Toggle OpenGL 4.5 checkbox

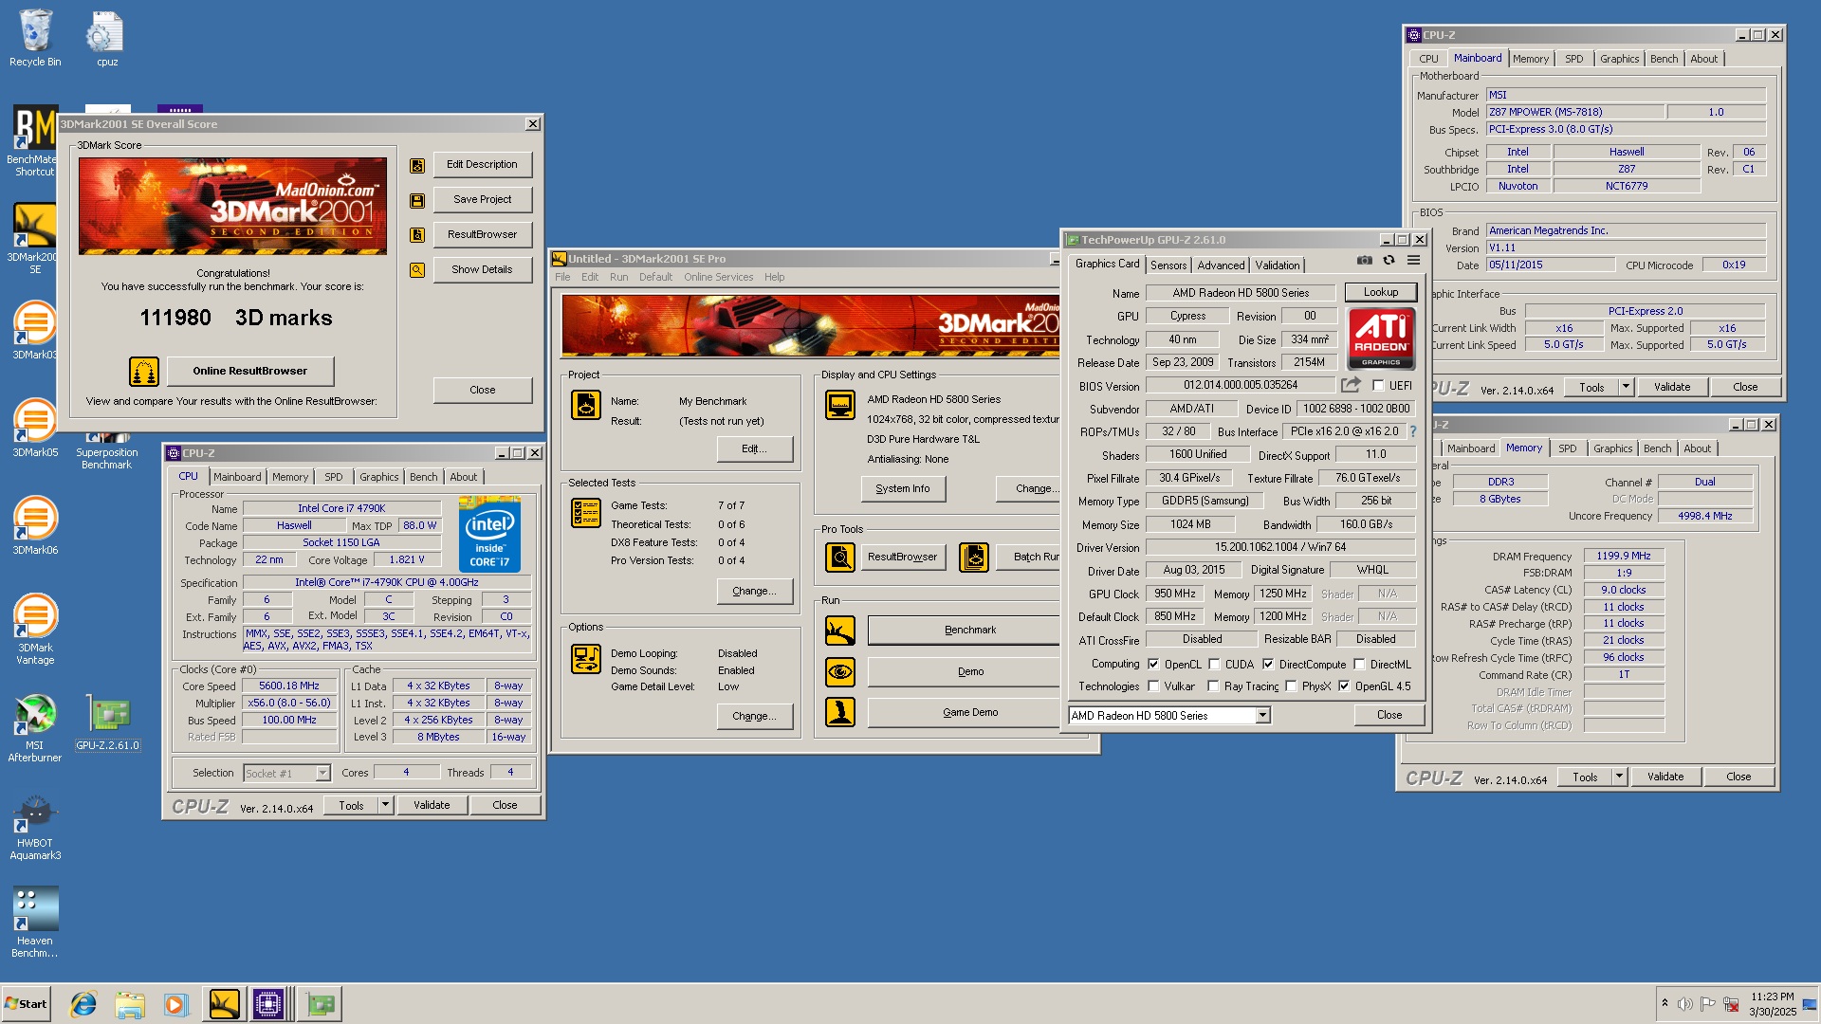pos(1344,686)
